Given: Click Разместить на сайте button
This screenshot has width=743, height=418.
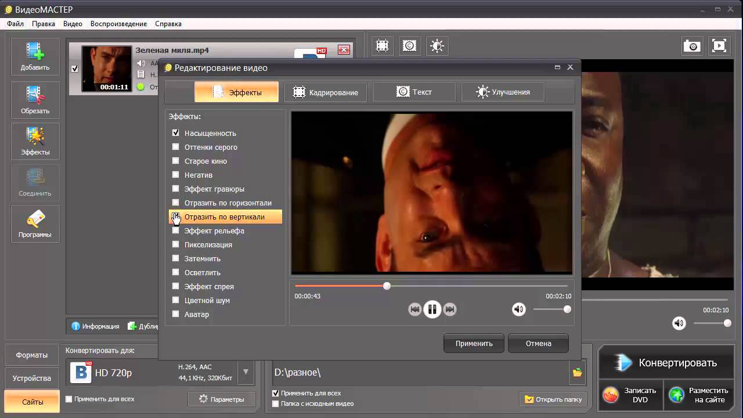Looking at the screenshot, I should coord(698,395).
